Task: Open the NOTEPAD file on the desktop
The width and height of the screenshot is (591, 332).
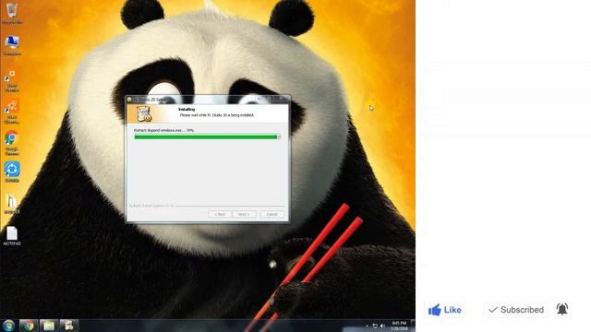Action: pos(12,236)
